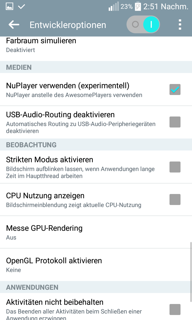Tap the signal strength icon

coord(113,7)
